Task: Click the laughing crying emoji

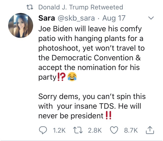Action: pos(72,78)
